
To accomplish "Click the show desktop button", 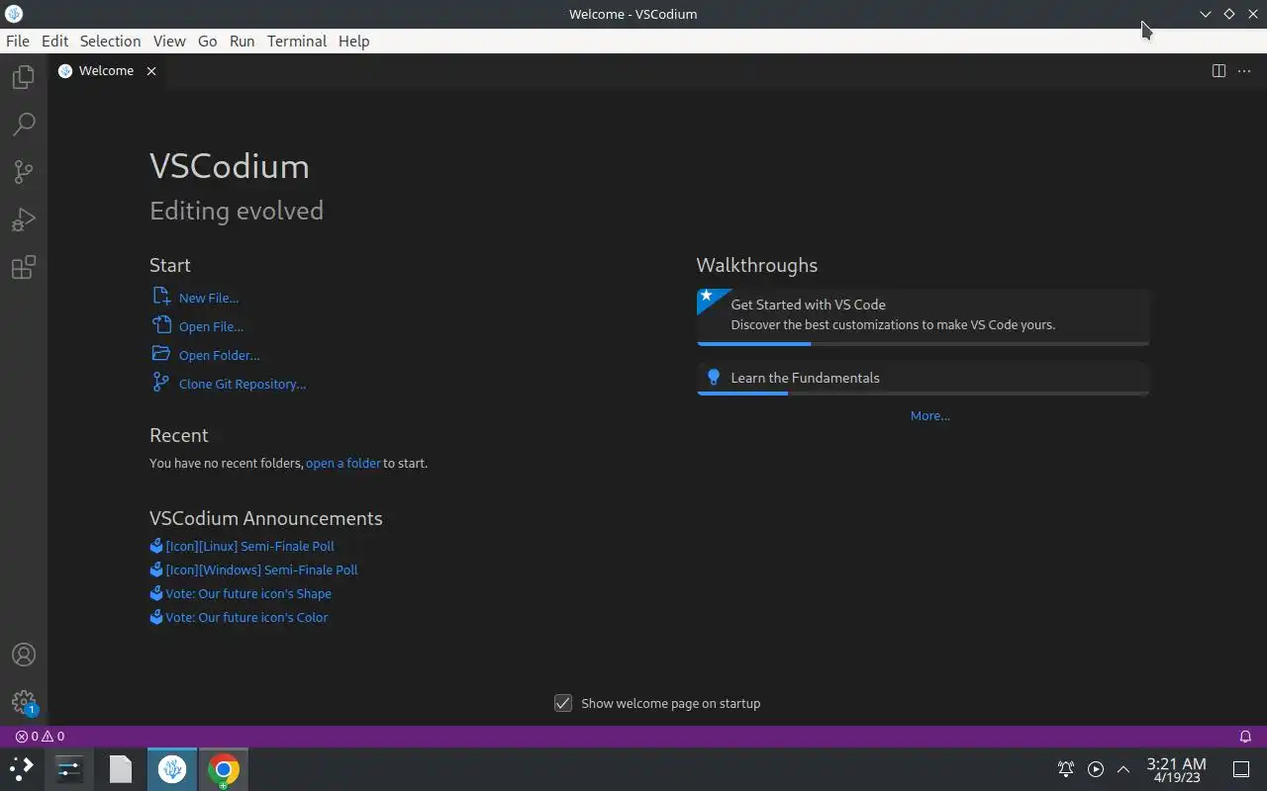I will coord(1241,768).
